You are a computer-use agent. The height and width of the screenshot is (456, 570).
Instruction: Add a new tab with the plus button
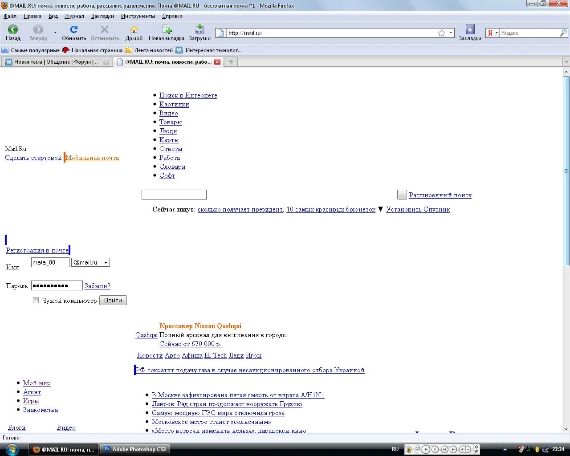[x=231, y=62]
